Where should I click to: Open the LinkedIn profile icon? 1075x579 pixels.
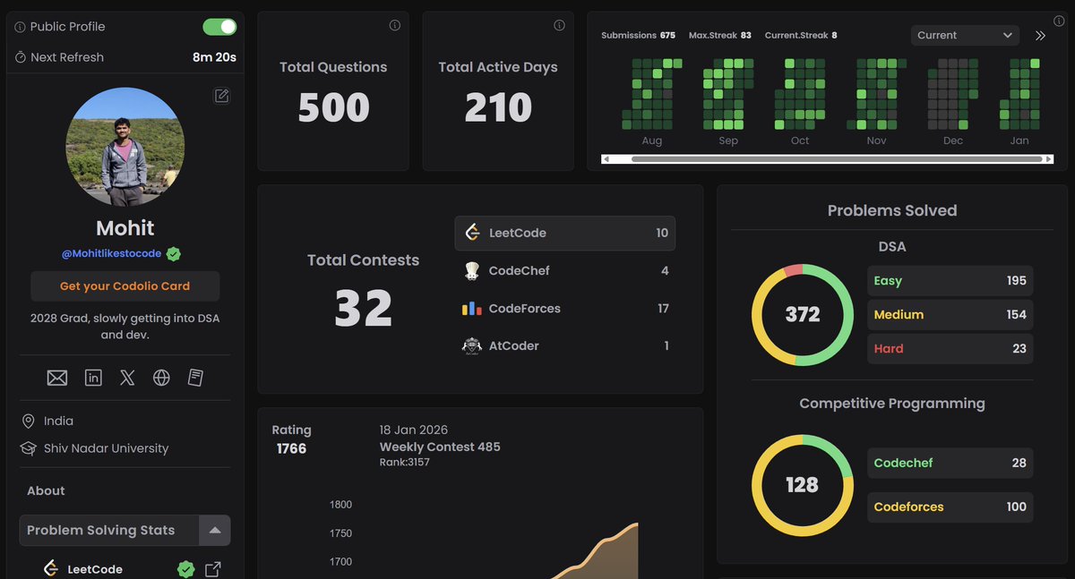click(93, 378)
